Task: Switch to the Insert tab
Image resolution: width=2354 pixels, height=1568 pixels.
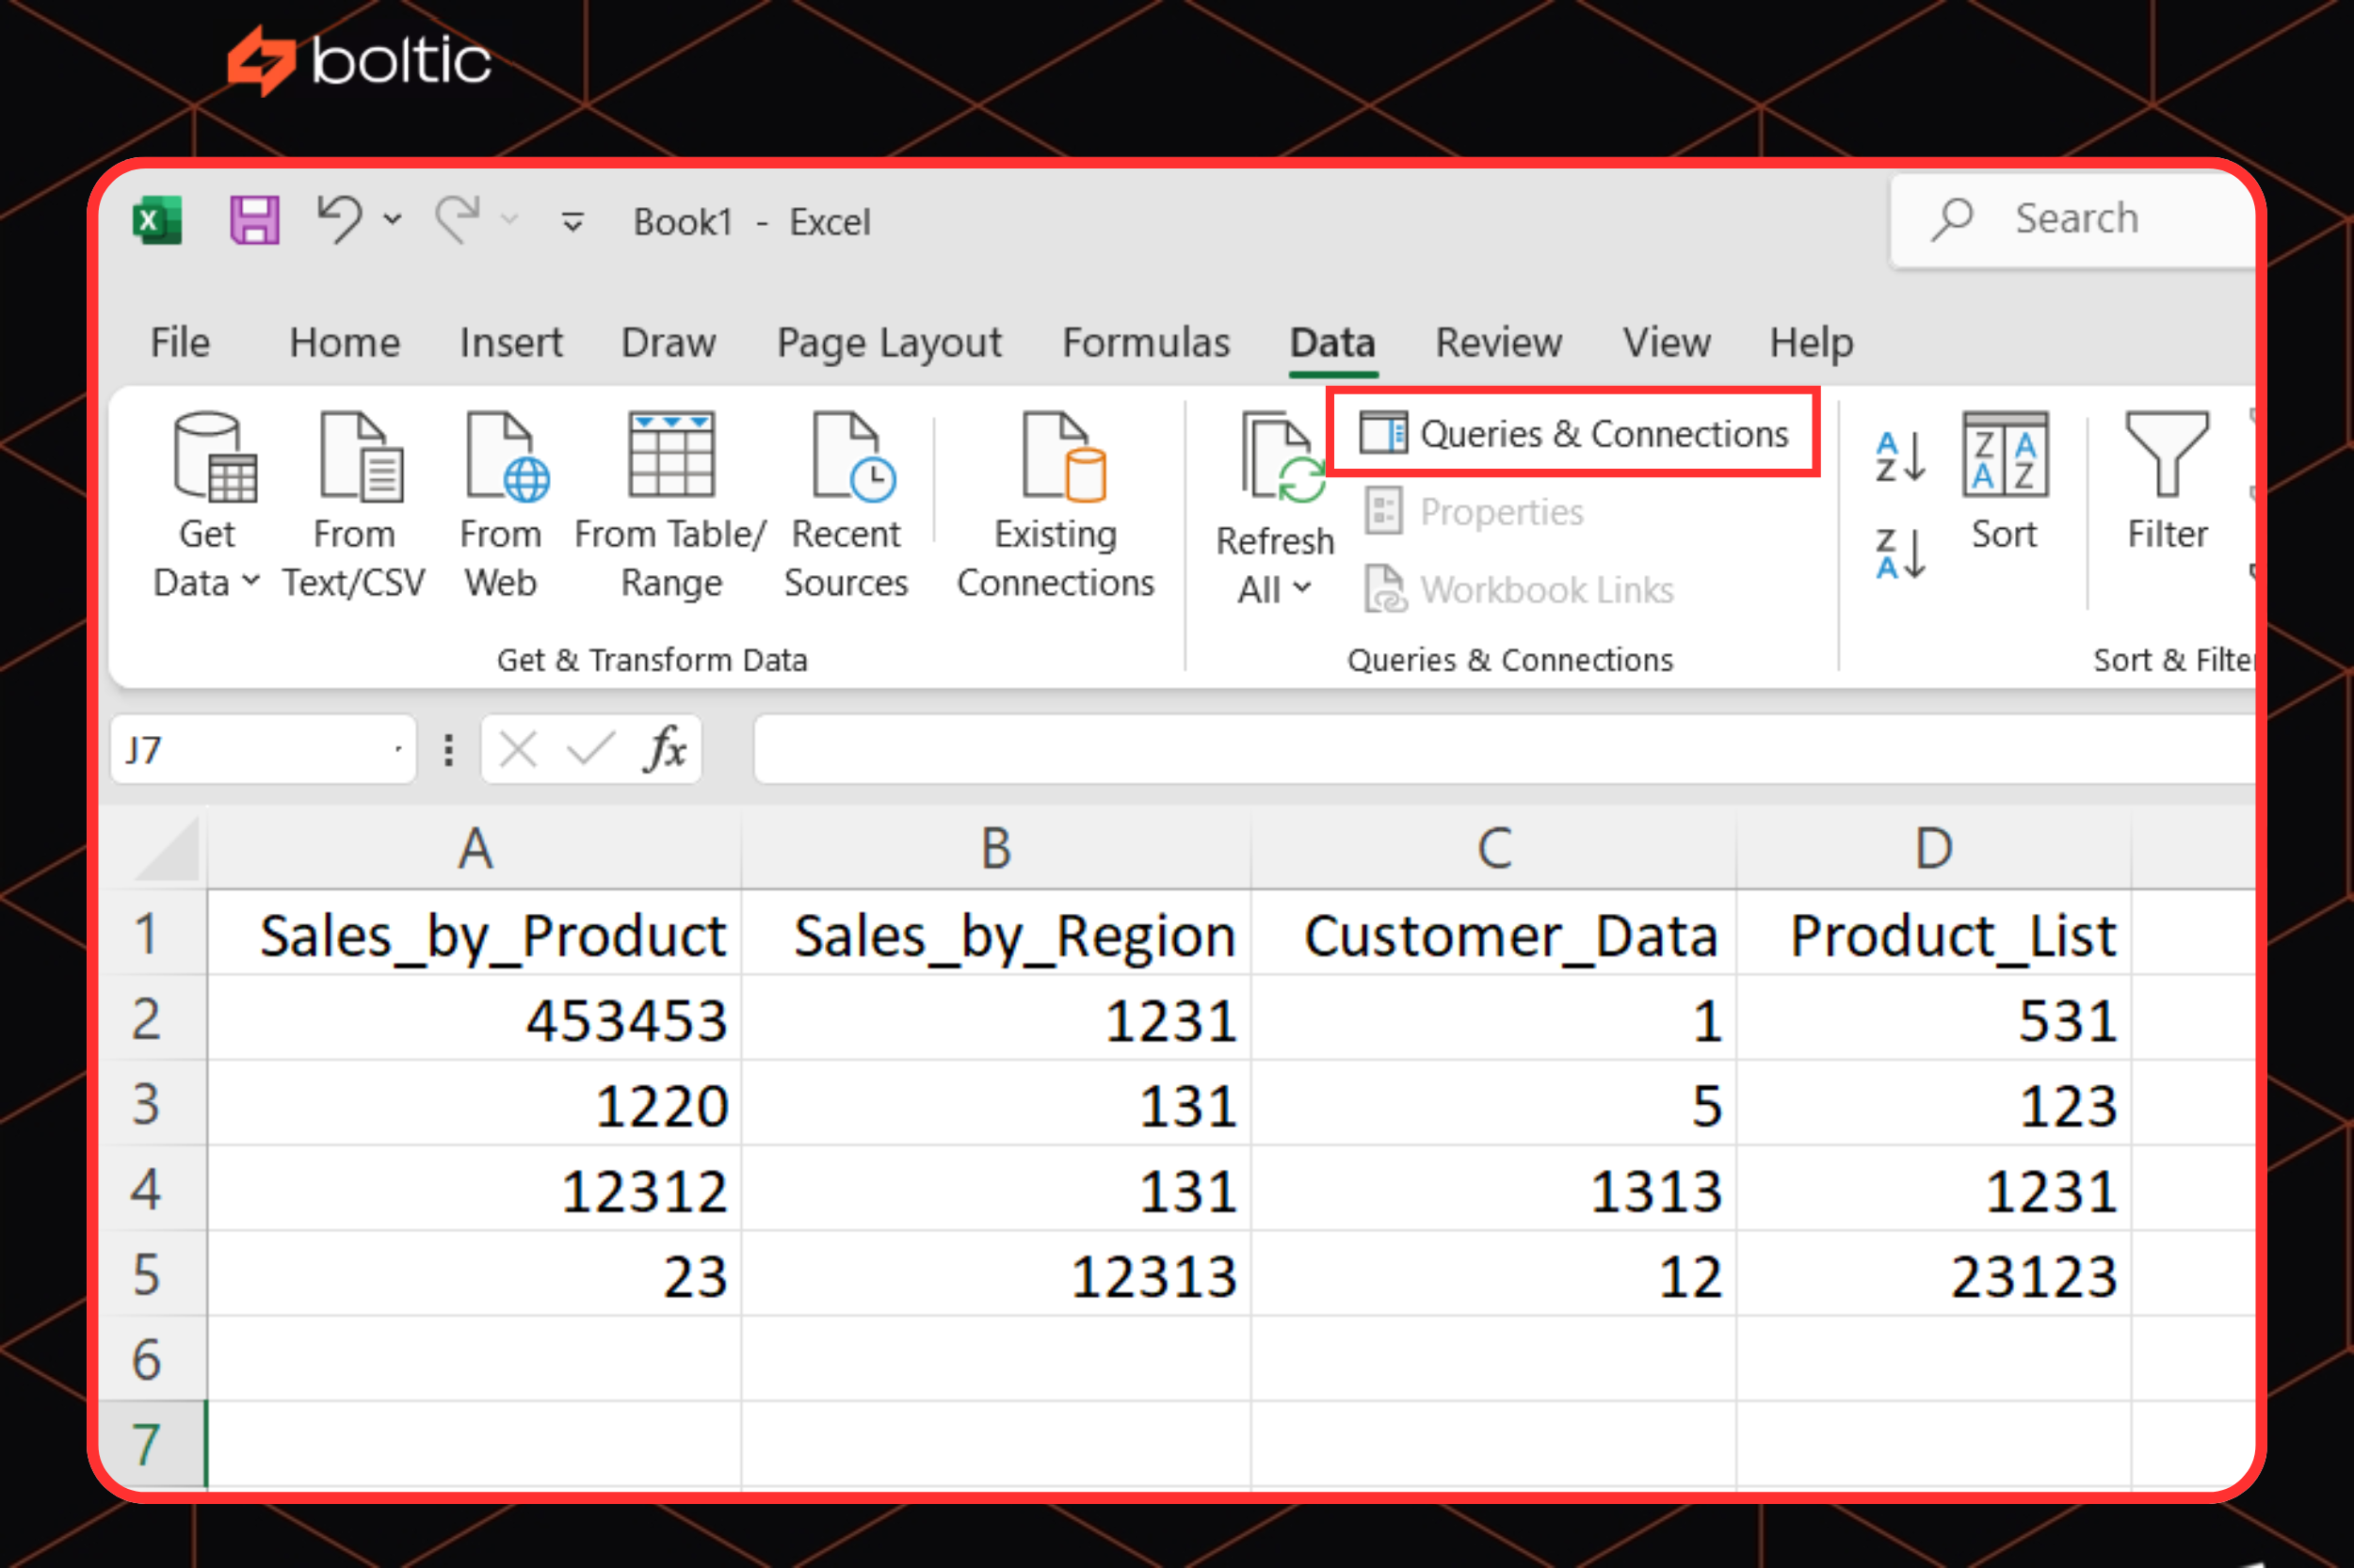Action: pyautogui.click(x=510, y=343)
